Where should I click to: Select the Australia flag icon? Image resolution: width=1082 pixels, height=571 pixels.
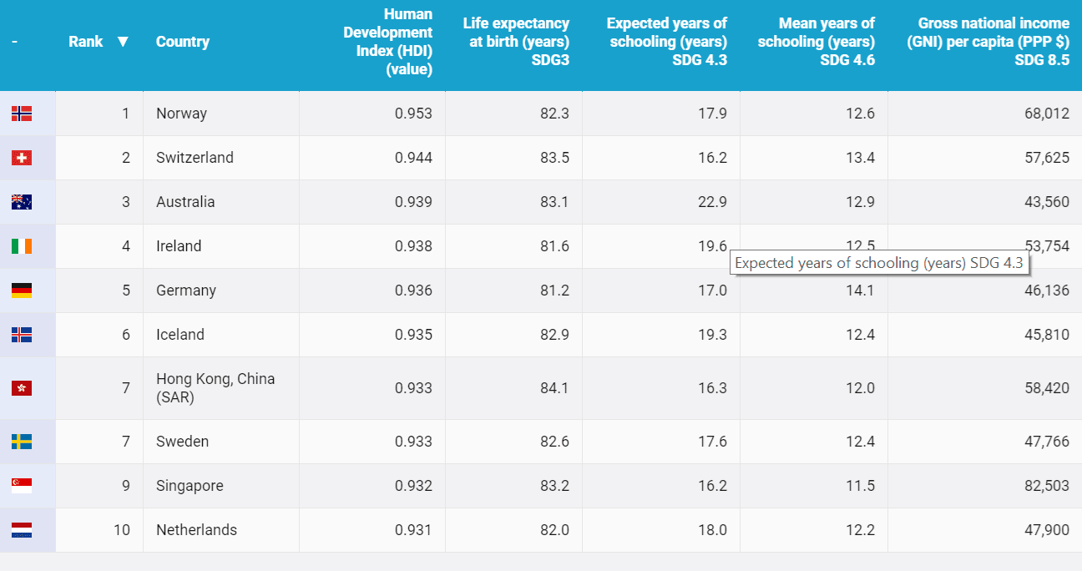pyautogui.click(x=22, y=202)
